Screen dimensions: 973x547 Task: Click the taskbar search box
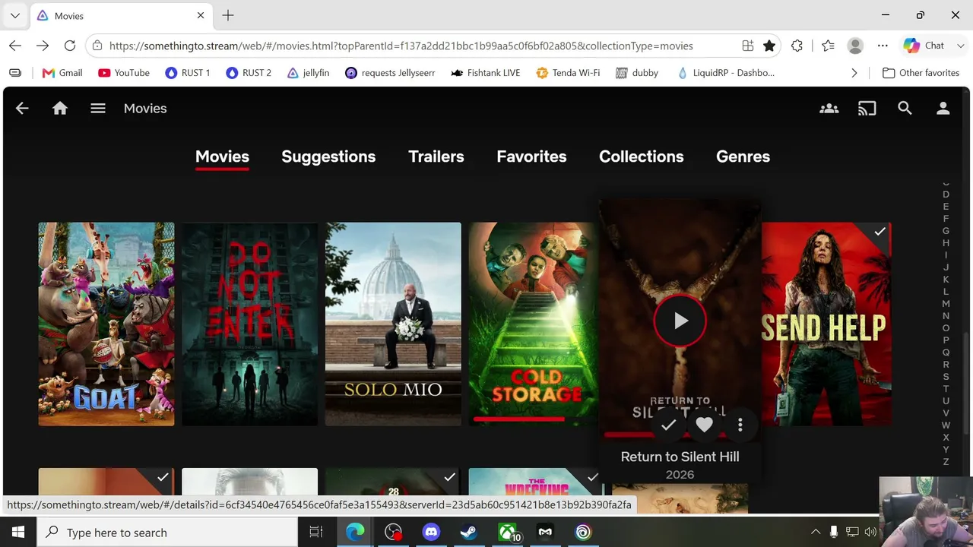coord(167,533)
